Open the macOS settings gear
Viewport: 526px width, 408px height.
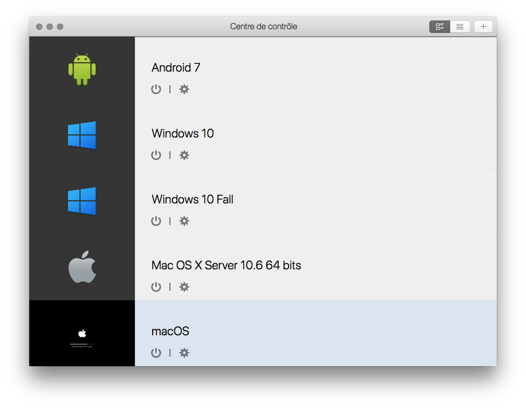[184, 353]
